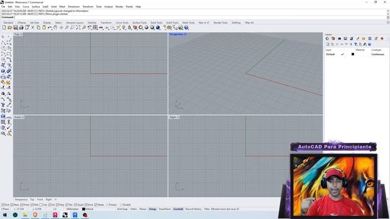Image resolution: width=390 pixels, height=219 pixels.
Task: Click the light bulb icon in the toolbar
Action: click(x=124, y=27)
